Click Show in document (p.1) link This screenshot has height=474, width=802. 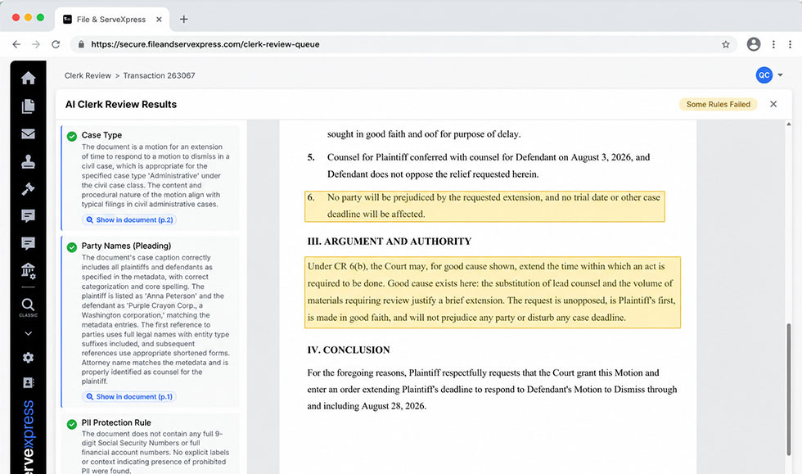[129, 397]
